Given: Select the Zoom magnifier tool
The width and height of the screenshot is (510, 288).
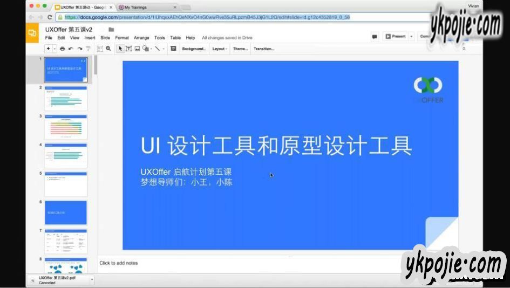Looking at the screenshot, I should click(108, 49).
